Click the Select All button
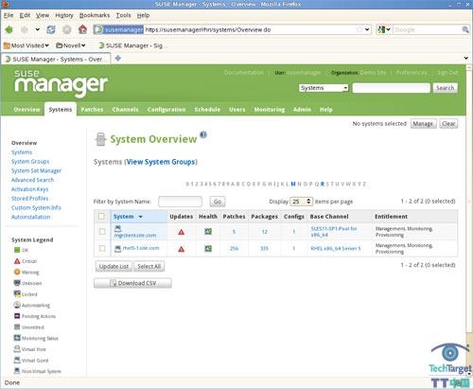Viewport: 473px width, 389px height. [x=149, y=266]
